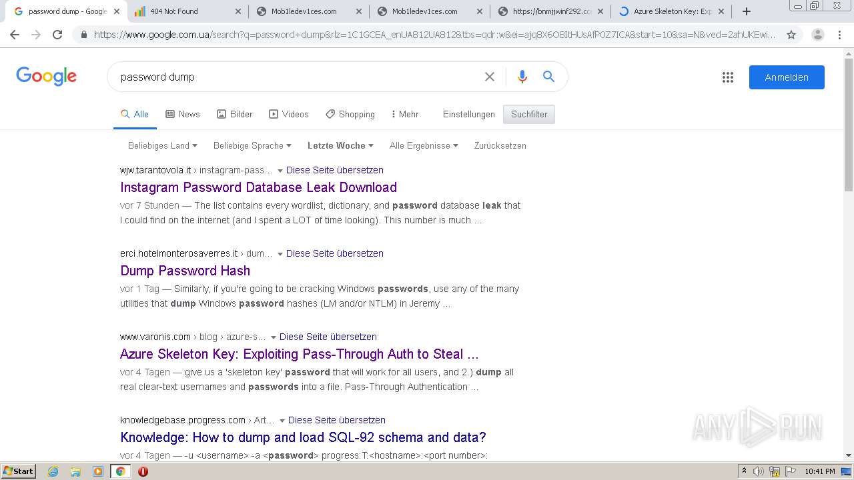Expand options arrow for erci.hotelmonterosaverres.it result
The image size is (854, 480).
(280, 254)
